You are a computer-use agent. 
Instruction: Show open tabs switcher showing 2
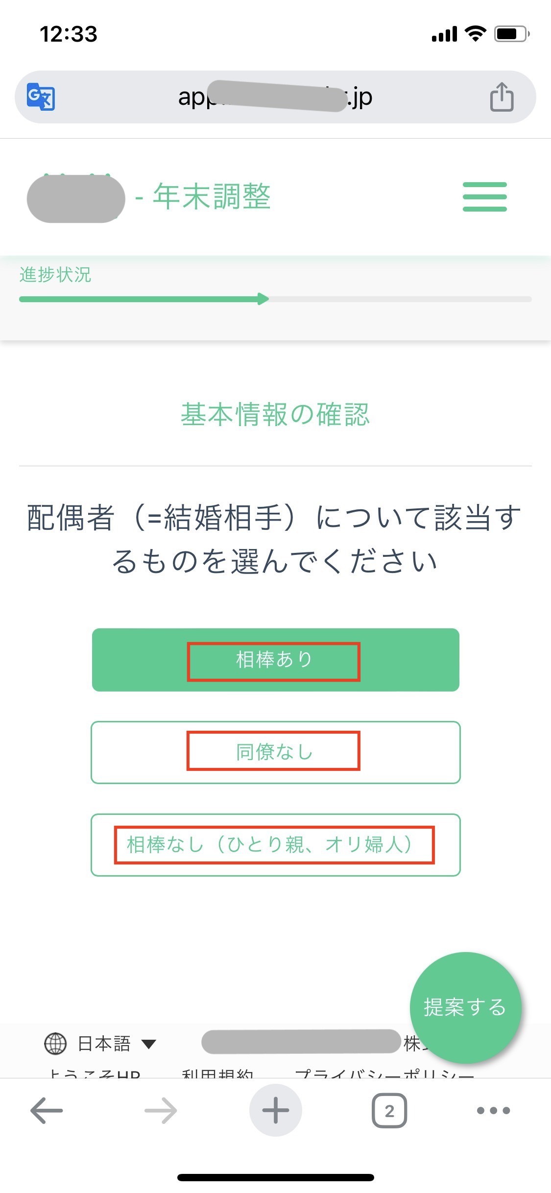pyautogui.click(x=389, y=1110)
